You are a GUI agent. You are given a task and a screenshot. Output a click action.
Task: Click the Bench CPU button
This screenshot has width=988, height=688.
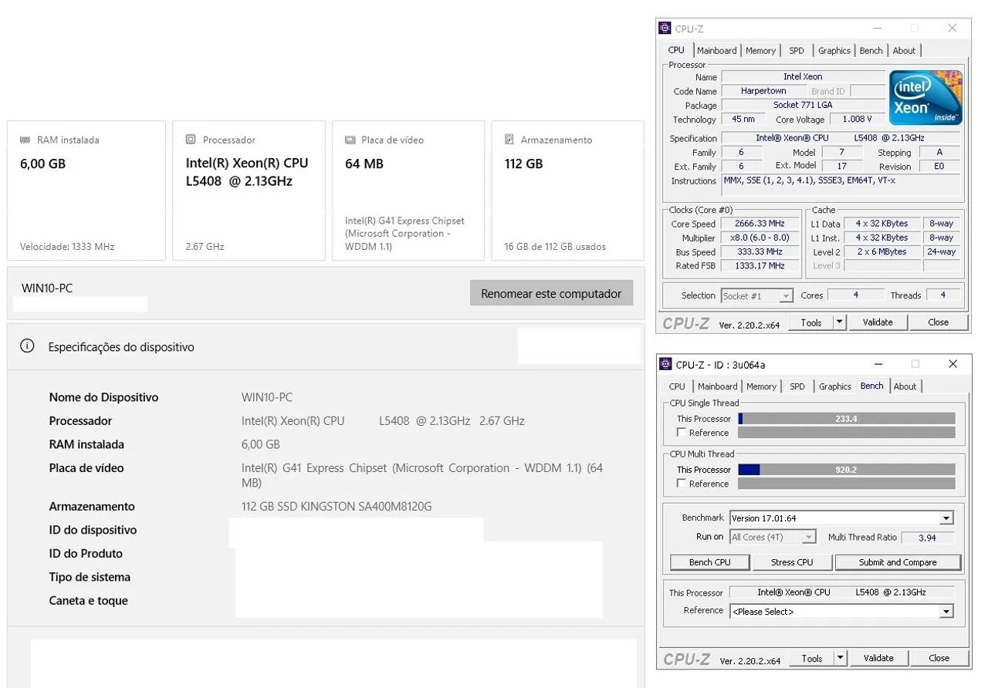[709, 562]
